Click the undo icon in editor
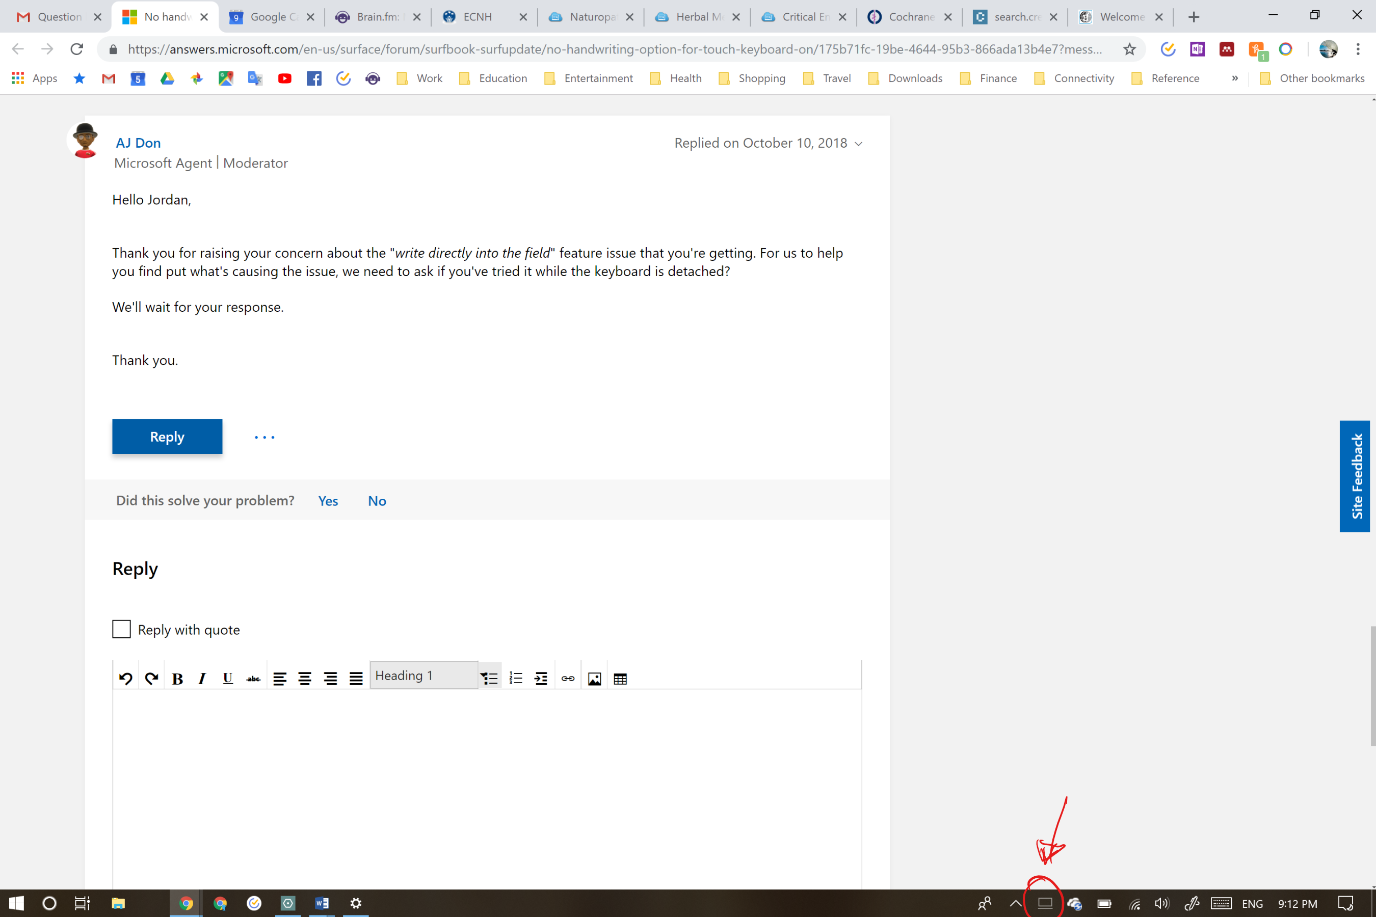Image resolution: width=1376 pixels, height=917 pixels. (x=125, y=679)
